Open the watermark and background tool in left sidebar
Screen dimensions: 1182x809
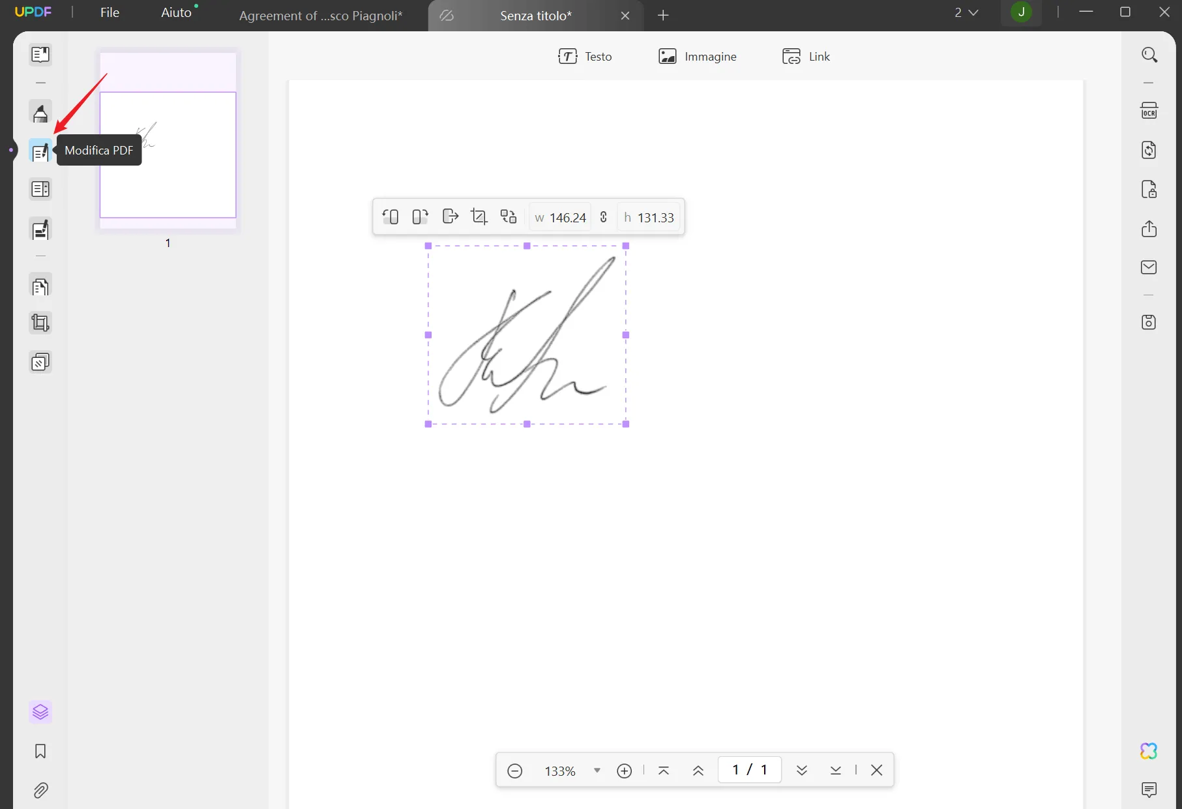pos(40,362)
